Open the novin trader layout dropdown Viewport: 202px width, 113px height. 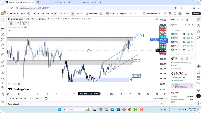click(154, 14)
